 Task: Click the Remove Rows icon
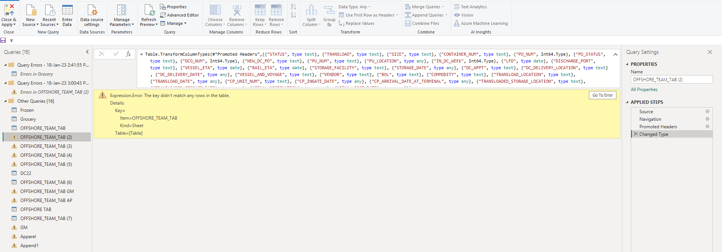(x=276, y=10)
